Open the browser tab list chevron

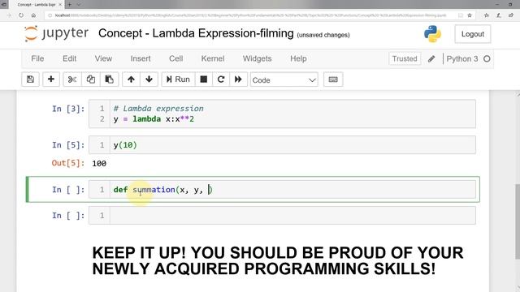(79, 5)
